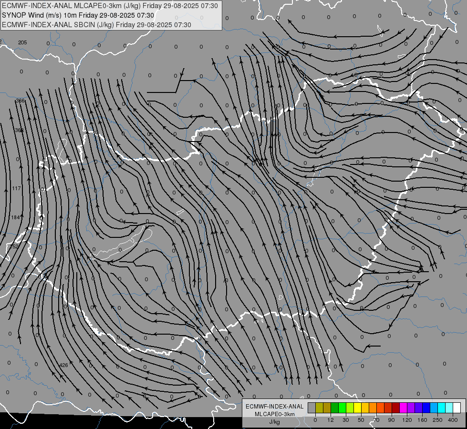
Task: Click the legend label MLCAPE0-3km
Action: point(275,414)
